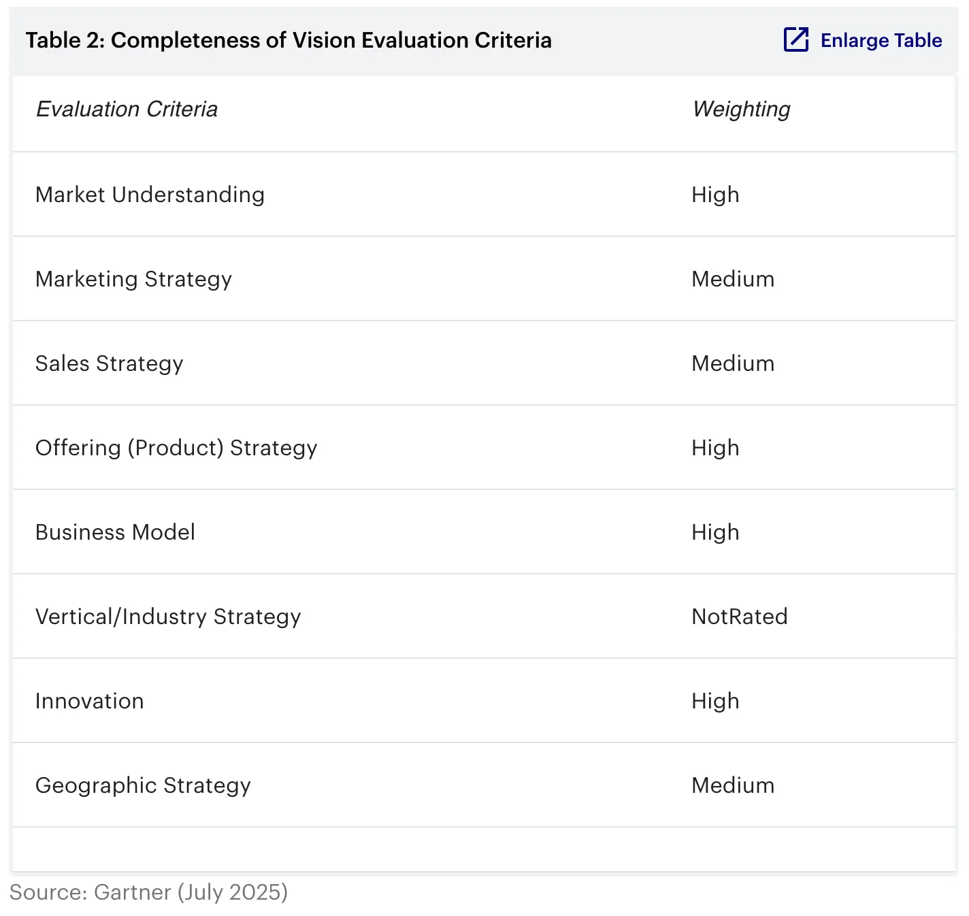Viewport: 969px width, 916px height.
Task: Click High weighting in Innovation row
Action: pos(715,701)
